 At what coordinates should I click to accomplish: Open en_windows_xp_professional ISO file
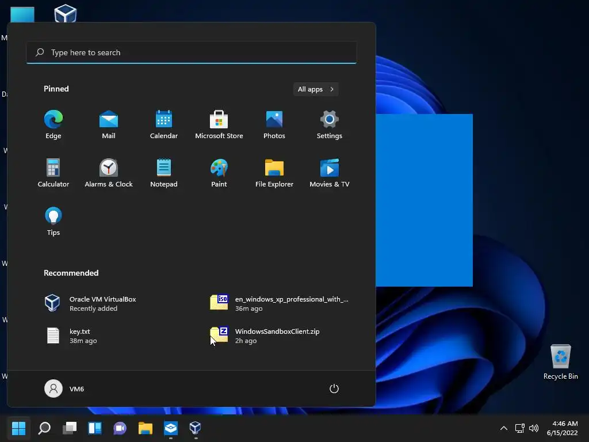tap(280, 303)
